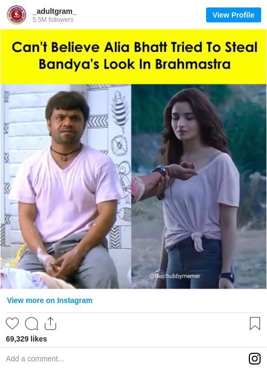Image resolution: width=267 pixels, height=372 pixels.
Task: Focus the Add a comment field
Action: point(125,359)
